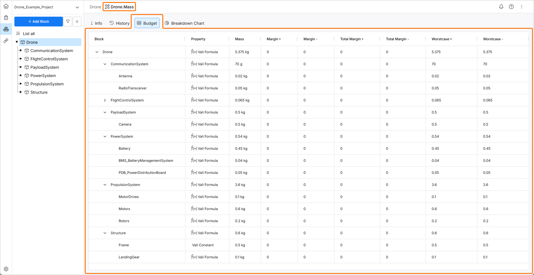Click the List all hamburger icon
534x275 pixels.
(x=18, y=33)
